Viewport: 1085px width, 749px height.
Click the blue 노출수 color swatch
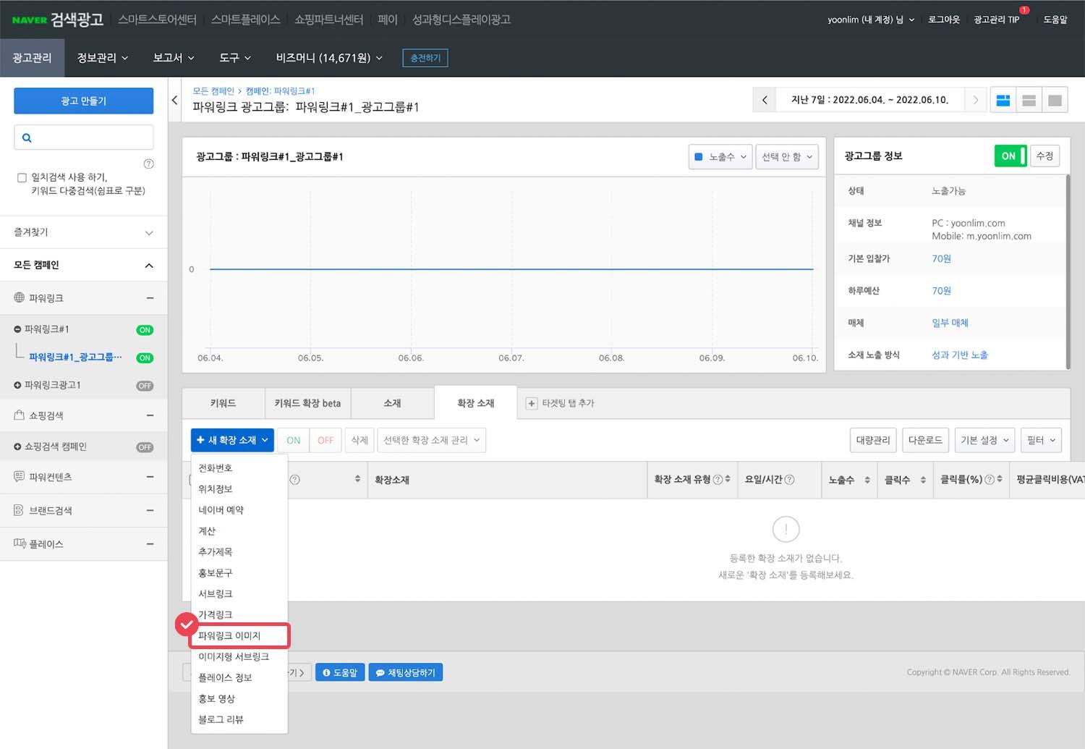[699, 157]
